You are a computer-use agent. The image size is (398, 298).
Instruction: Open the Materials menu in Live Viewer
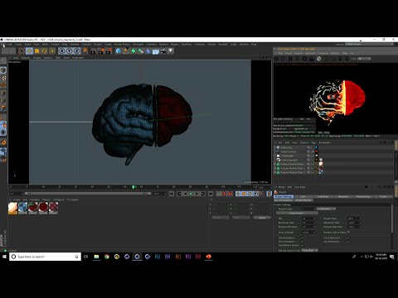point(310,53)
